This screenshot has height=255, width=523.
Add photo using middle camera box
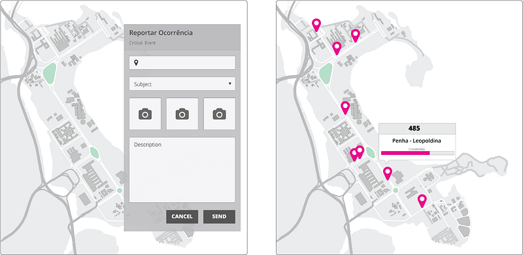click(182, 114)
